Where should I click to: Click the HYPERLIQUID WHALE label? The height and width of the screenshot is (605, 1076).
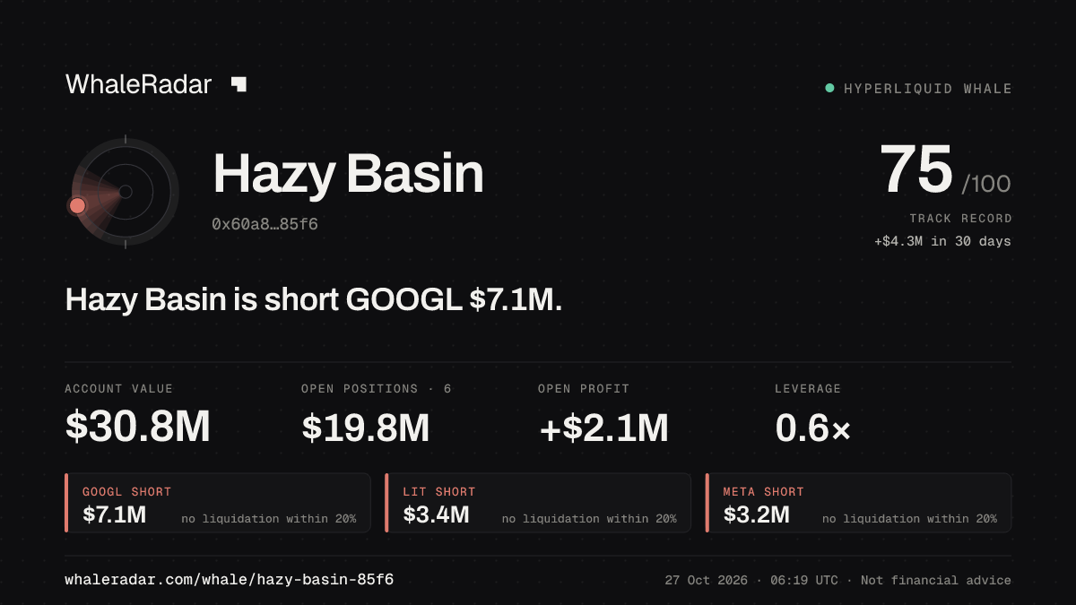[928, 89]
